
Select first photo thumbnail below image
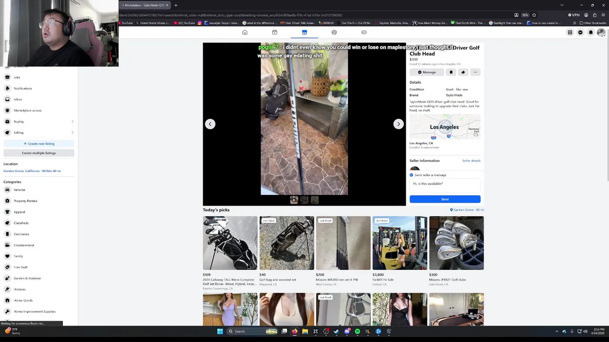pyautogui.click(x=294, y=200)
